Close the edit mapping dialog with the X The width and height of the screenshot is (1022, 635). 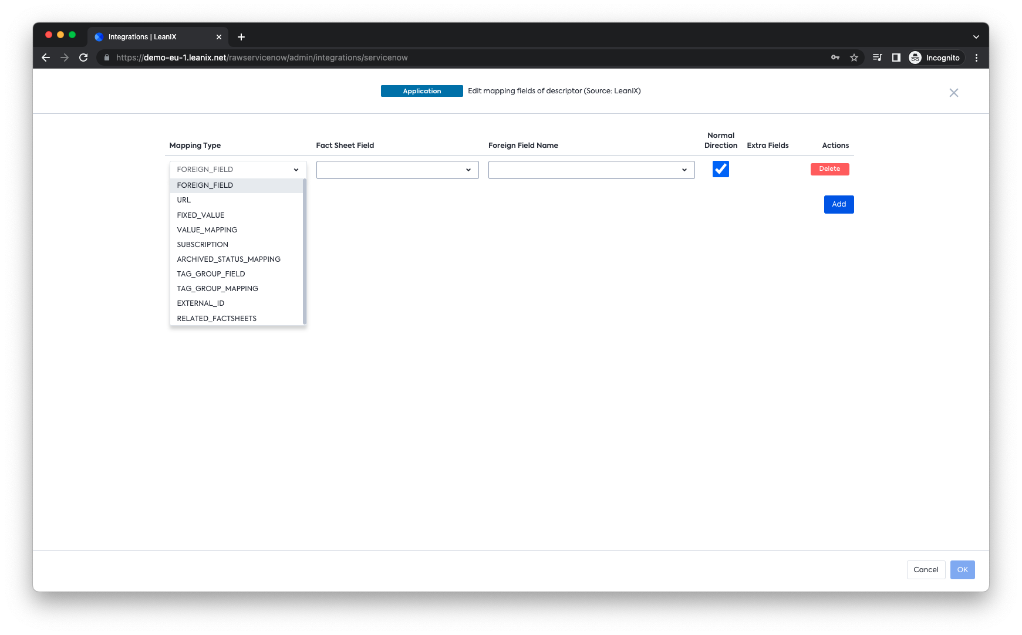click(x=954, y=92)
